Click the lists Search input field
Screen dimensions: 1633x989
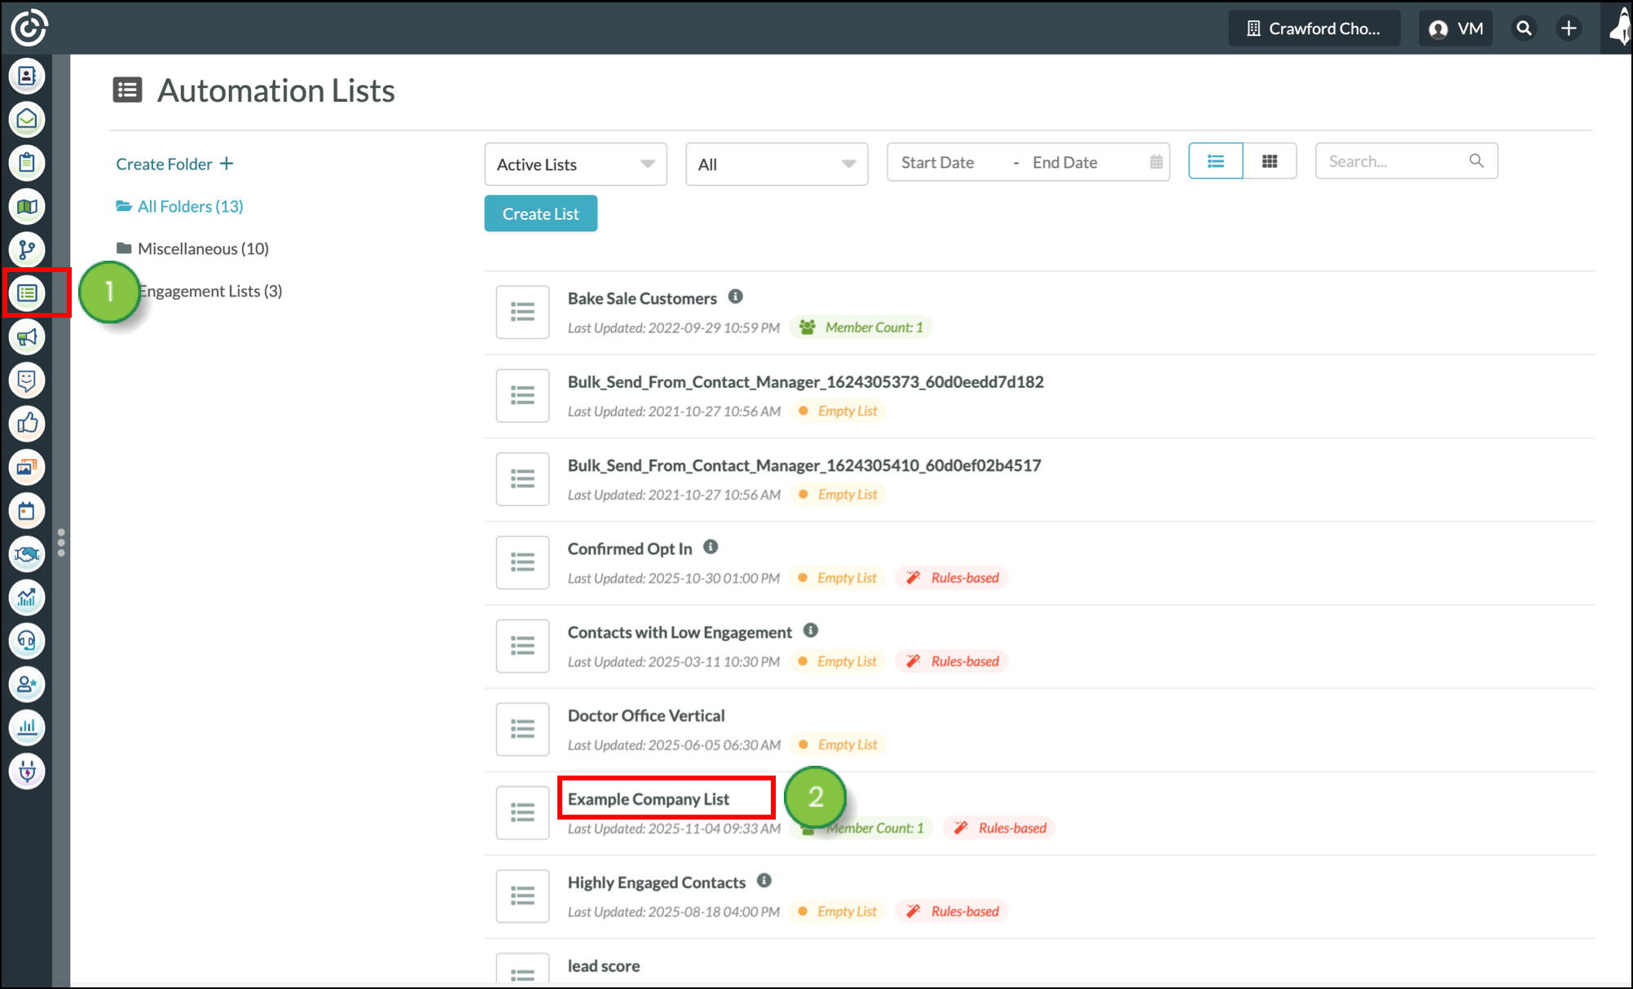(1395, 161)
